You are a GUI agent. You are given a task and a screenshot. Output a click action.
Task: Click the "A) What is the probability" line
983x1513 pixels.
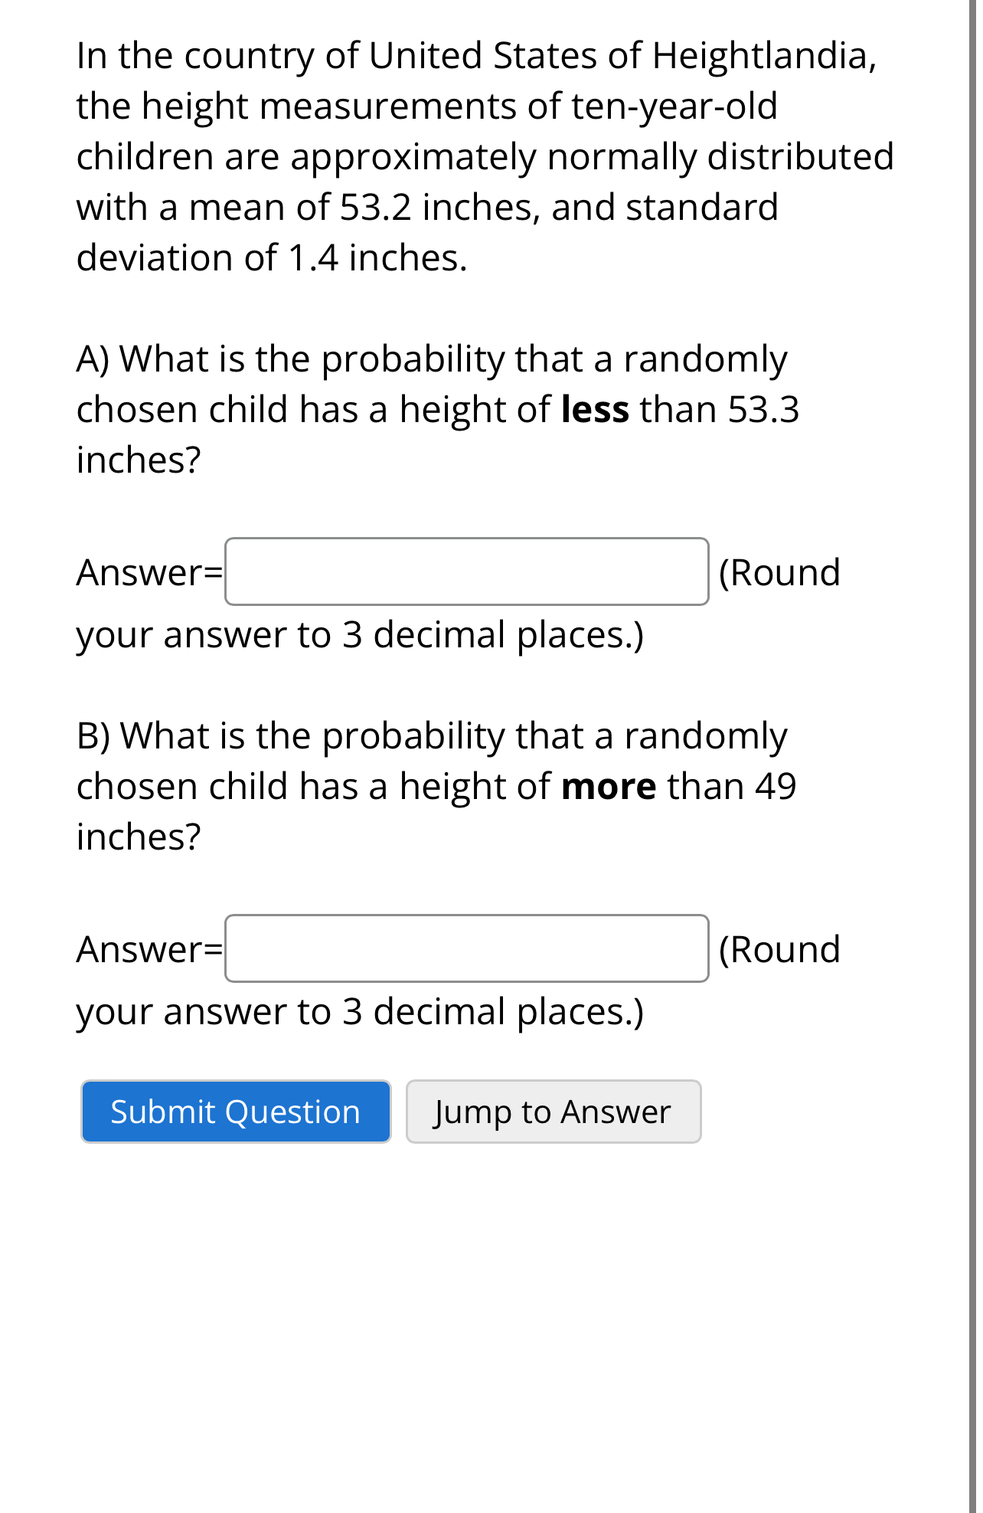[x=432, y=359]
